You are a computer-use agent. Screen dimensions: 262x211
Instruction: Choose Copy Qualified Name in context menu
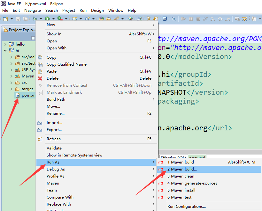coord(97,64)
